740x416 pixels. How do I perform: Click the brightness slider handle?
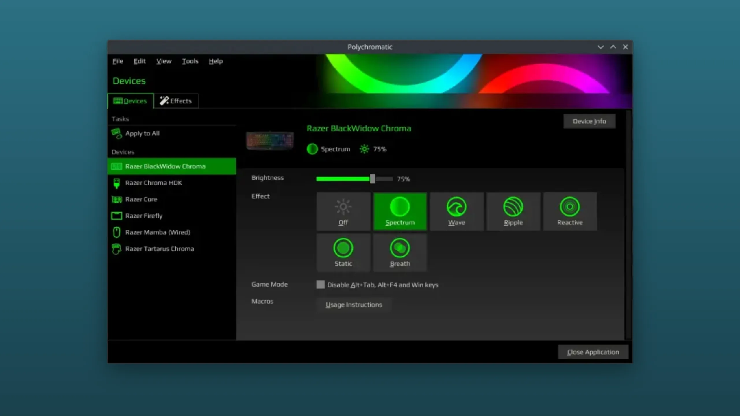(373, 179)
